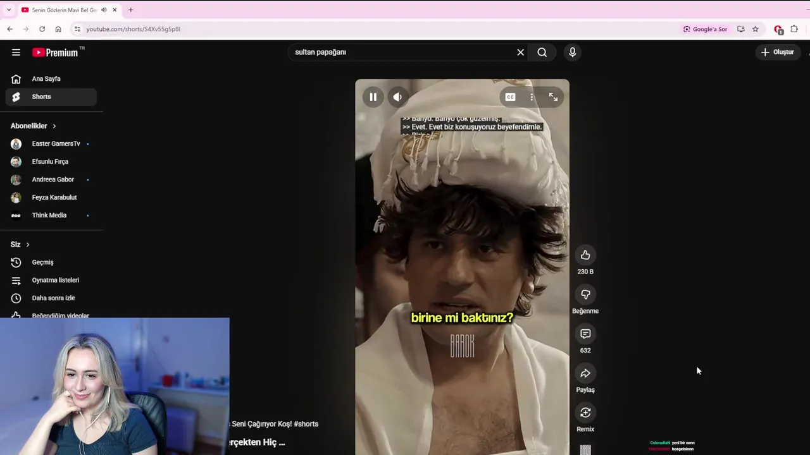Image resolution: width=810 pixels, height=455 pixels.
Task: Select the Senin Gözlerin Mavi browser tab
Action: coord(69,10)
